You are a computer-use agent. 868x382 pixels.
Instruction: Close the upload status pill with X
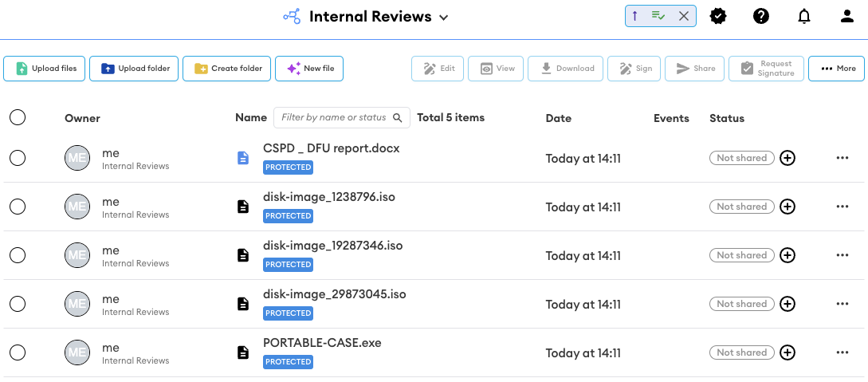coord(684,16)
